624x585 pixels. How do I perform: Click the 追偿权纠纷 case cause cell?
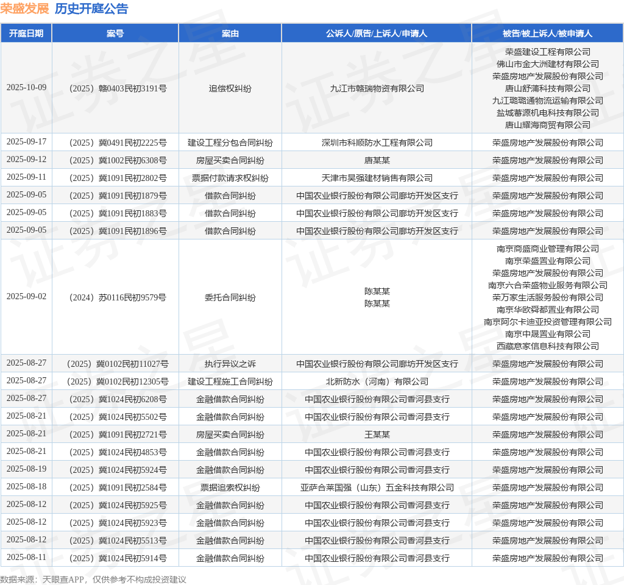click(230, 88)
